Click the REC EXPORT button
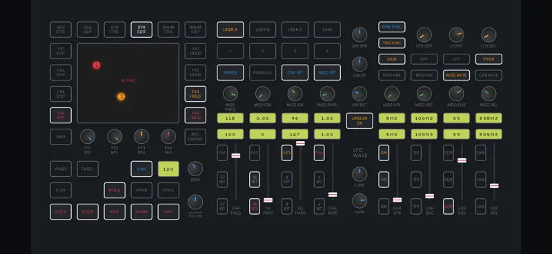This screenshot has height=254, width=552. coord(195,137)
